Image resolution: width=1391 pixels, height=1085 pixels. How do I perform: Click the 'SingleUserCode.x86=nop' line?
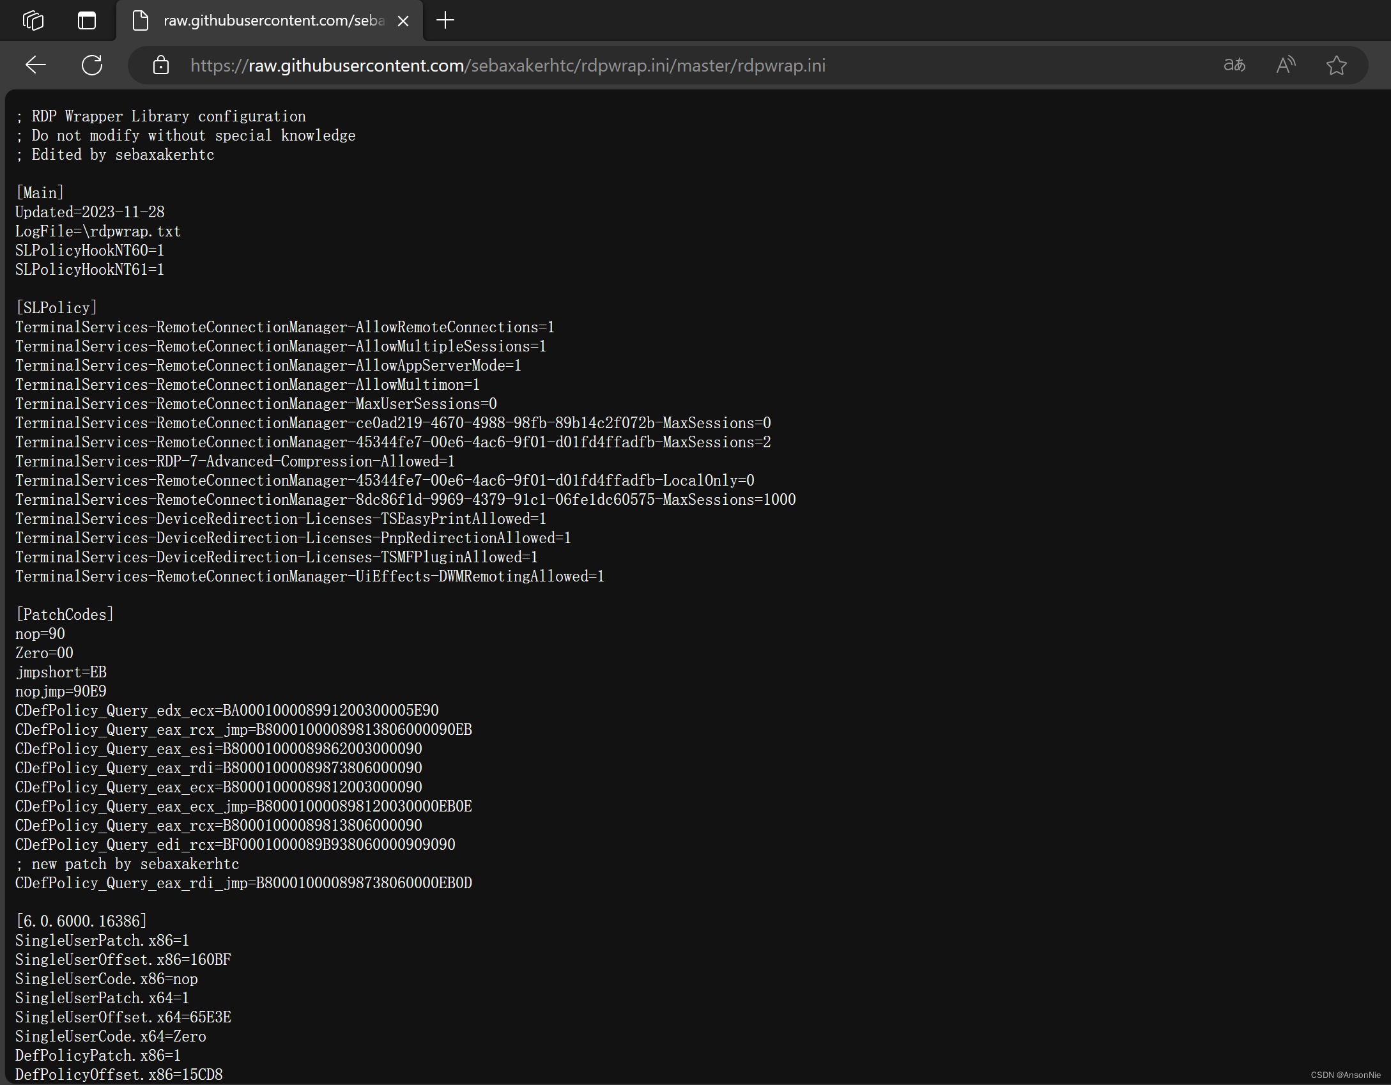click(107, 979)
